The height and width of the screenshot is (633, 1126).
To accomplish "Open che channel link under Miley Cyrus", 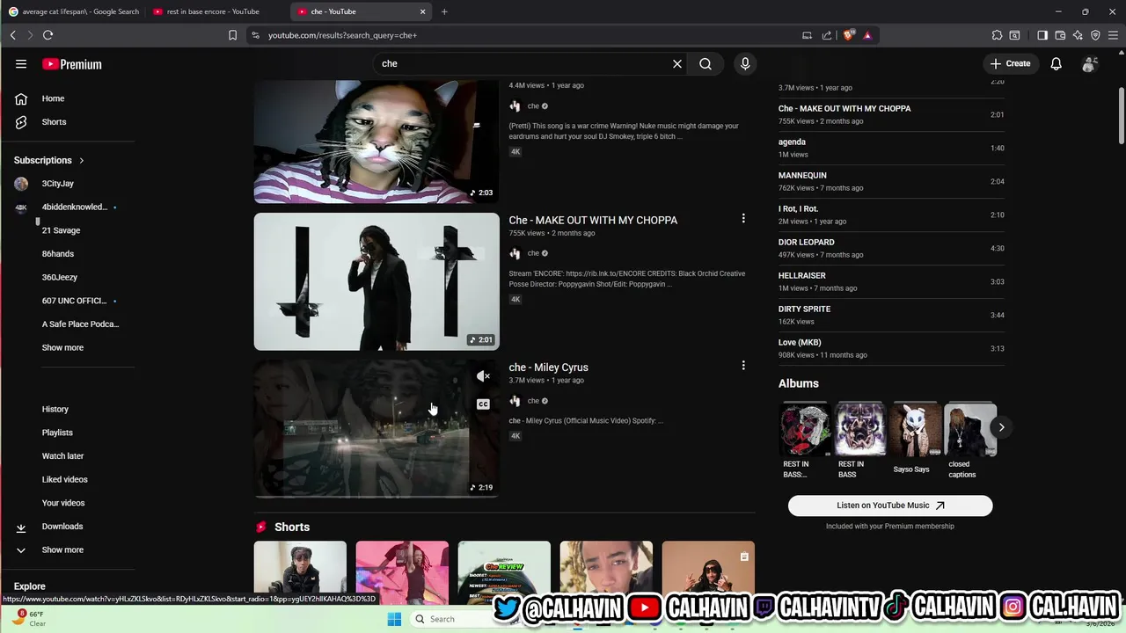I will [533, 401].
